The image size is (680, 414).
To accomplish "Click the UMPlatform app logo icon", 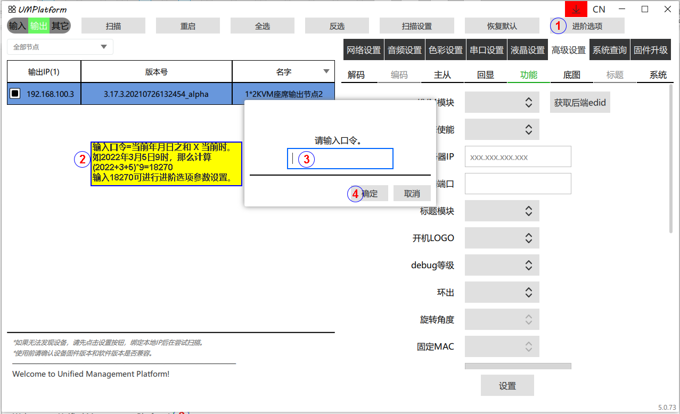I will point(12,9).
